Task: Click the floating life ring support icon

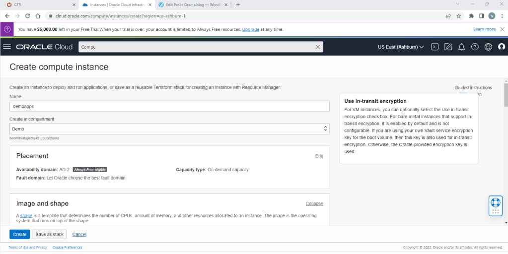Action: coord(495,202)
